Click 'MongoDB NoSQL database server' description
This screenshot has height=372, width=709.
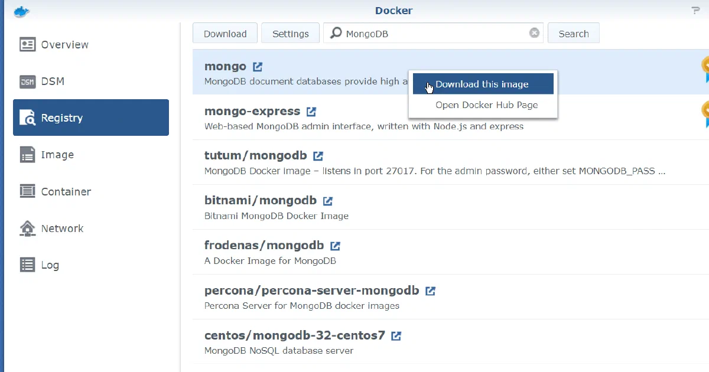279,351
